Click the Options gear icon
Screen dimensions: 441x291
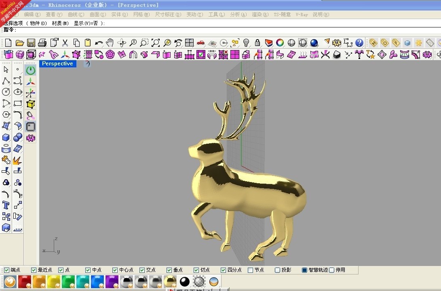coord(337,43)
